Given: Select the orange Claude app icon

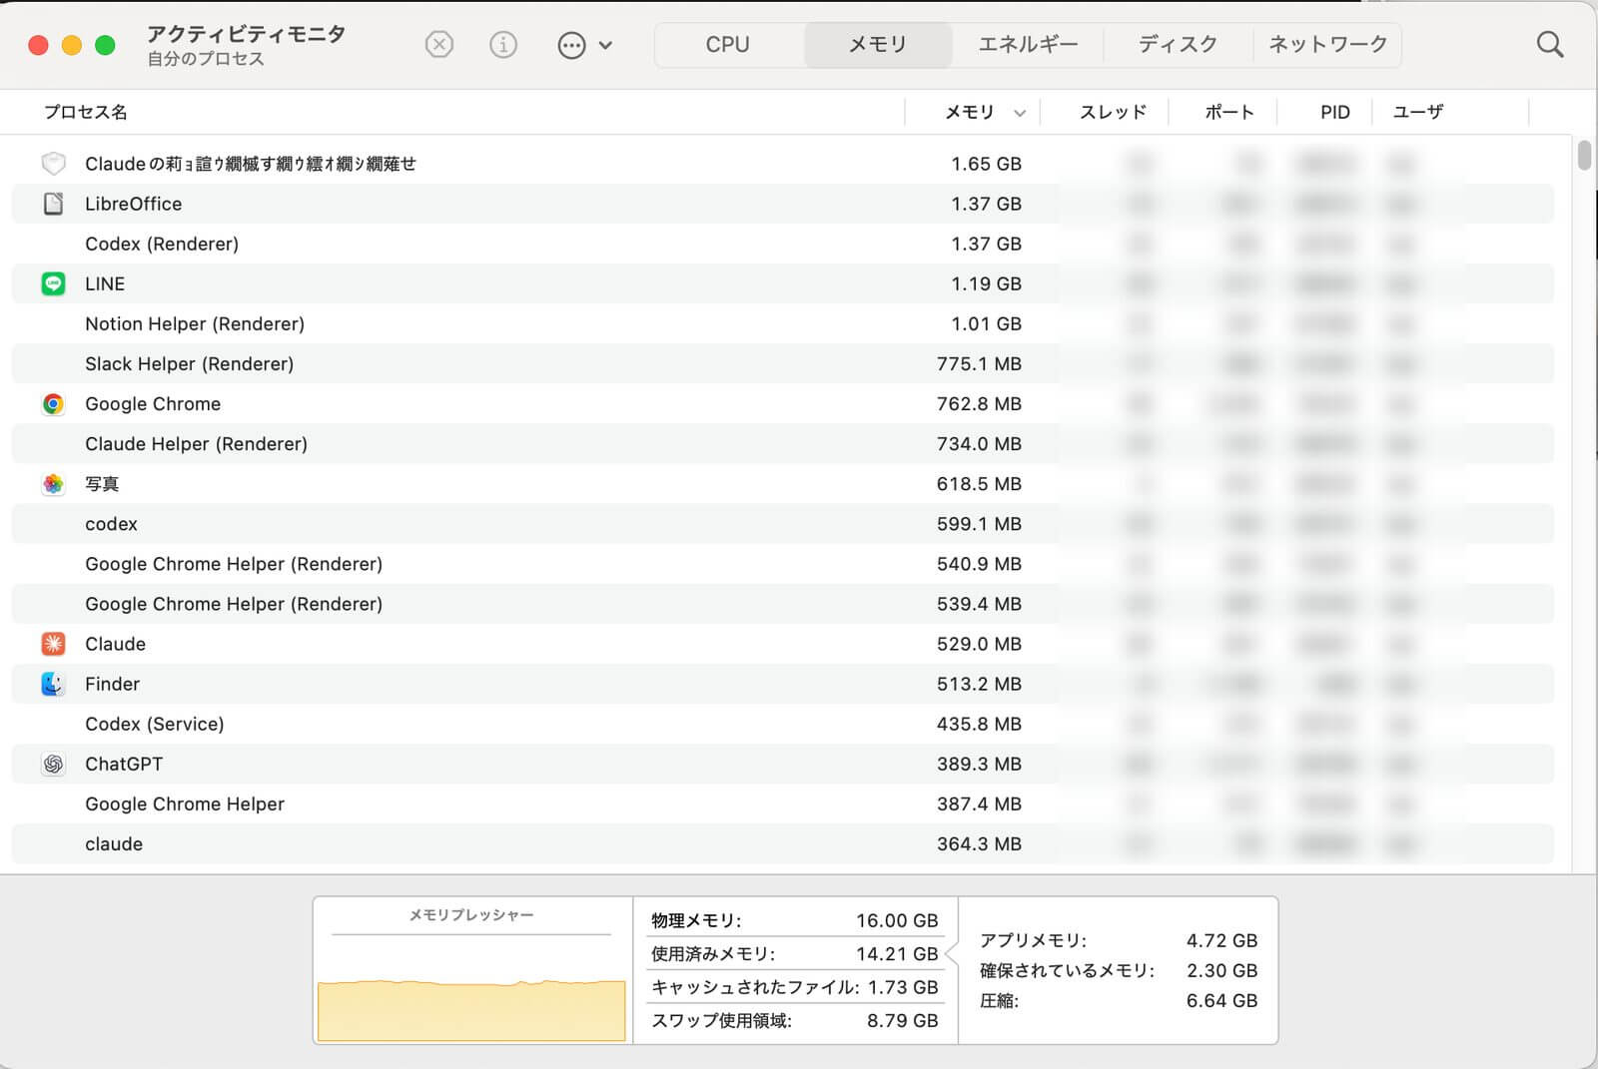Looking at the screenshot, I should (53, 644).
